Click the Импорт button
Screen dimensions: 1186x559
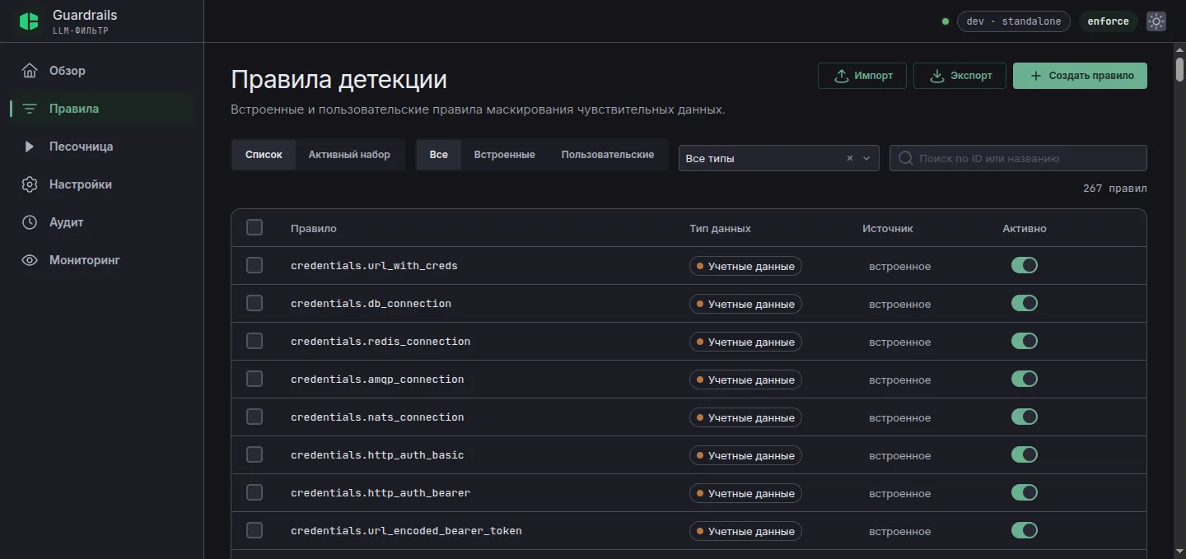click(862, 76)
